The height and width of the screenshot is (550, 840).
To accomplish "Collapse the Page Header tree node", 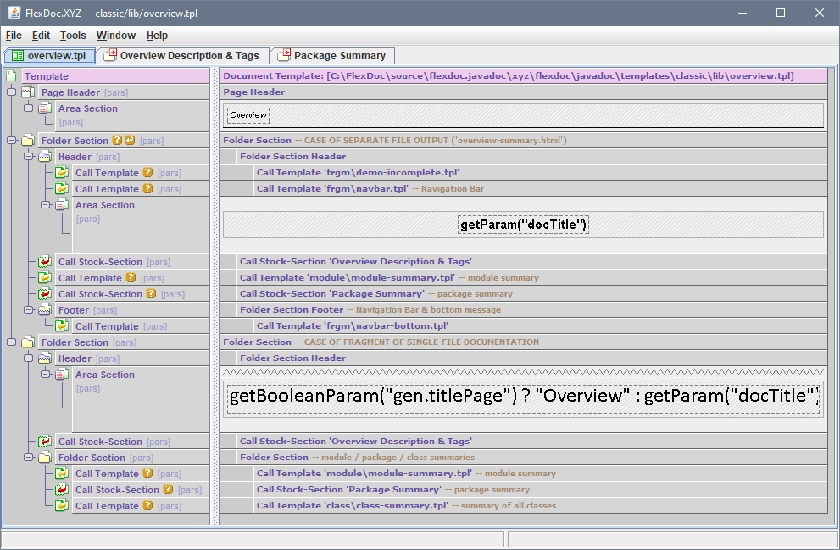I will [x=11, y=92].
